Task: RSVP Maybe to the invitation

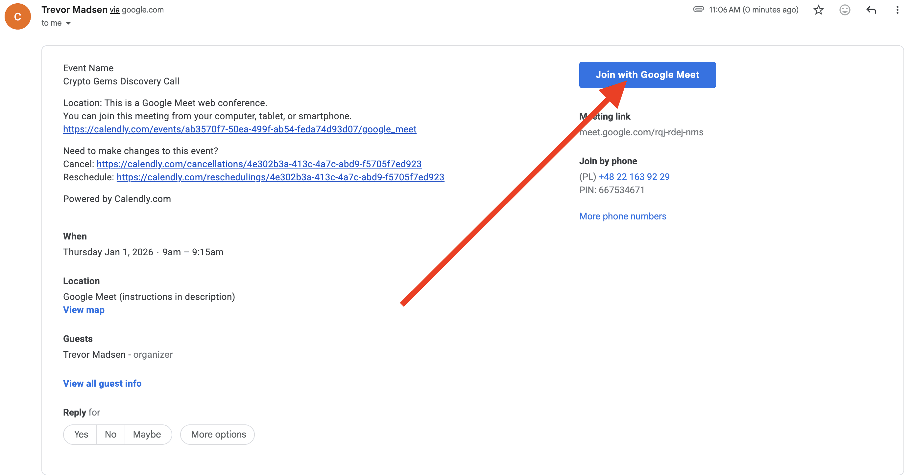Action: 147,434
